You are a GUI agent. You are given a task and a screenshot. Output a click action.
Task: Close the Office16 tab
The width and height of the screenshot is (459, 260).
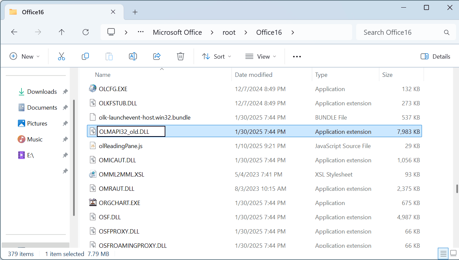pyautogui.click(x=113, y=12)
